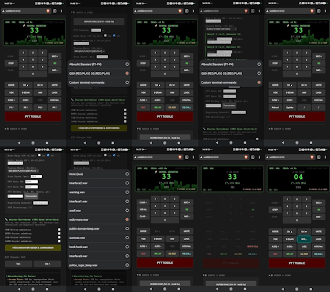Tap Brave shield on the dimmed disabled-keypad screen
The image size is (330, 292).
pyautogui.click(x=246, y=157)
